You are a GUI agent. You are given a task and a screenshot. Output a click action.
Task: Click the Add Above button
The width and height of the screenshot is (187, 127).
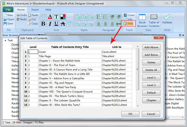151,47
